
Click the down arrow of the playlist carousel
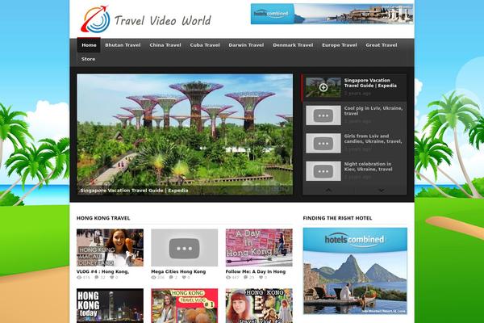point(382,190)
